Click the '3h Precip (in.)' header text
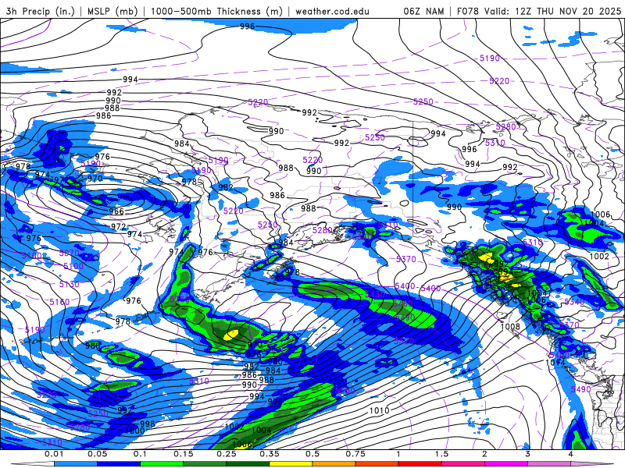 click(41, 11)
